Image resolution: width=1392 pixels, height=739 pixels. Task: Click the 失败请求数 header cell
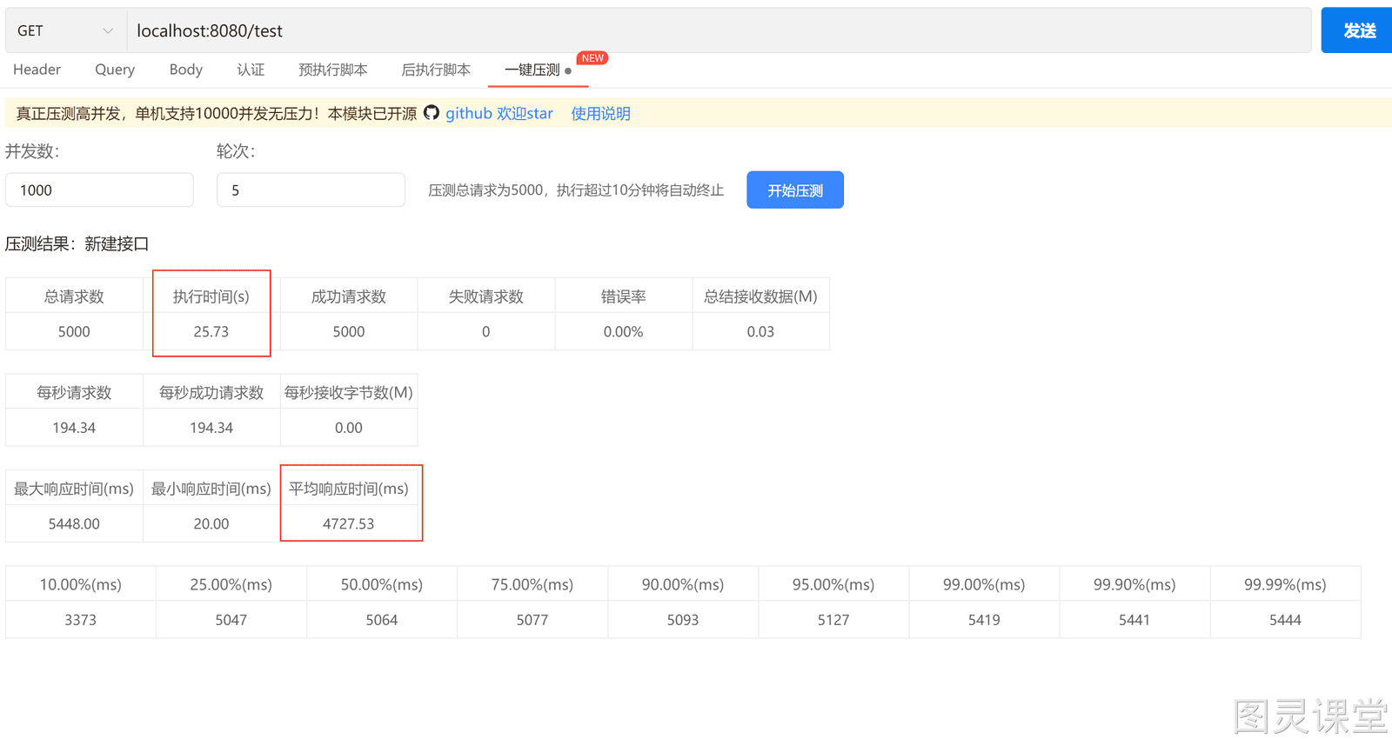pyautogui.click(x=486, y=296)
